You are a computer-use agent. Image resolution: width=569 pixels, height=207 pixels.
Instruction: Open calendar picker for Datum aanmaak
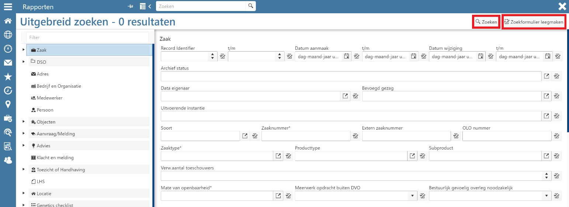[347, 56]
